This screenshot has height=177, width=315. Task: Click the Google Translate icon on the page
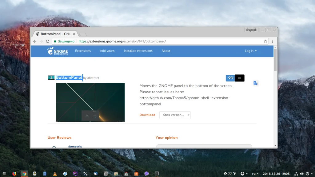256,83
